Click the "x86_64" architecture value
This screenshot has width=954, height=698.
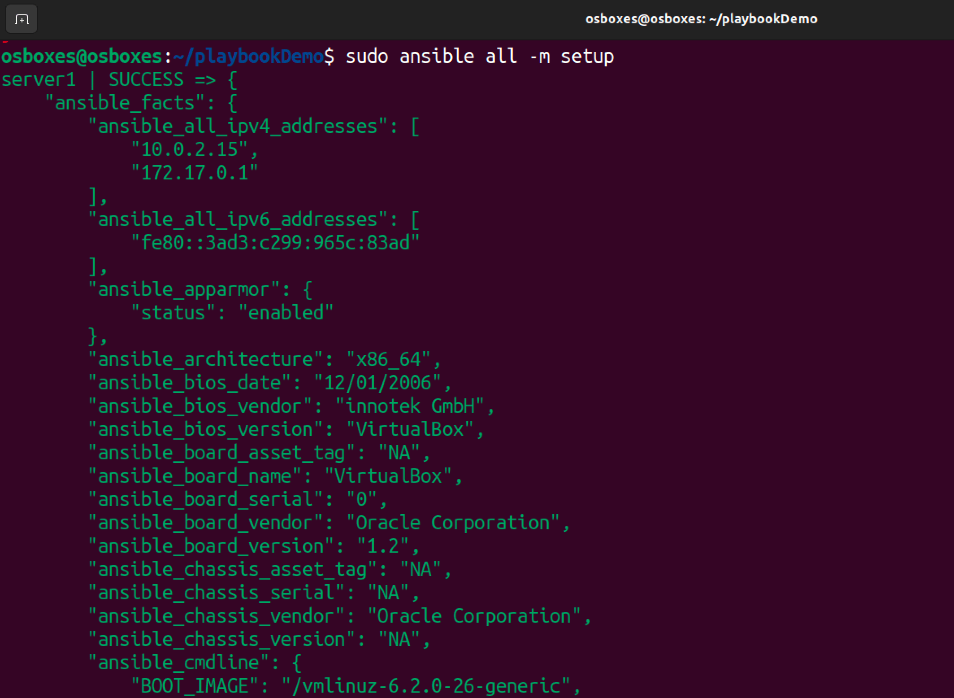pos(388,360)
